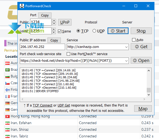The width and height of the screenshot is (159, 139).
Task: Click Bulgaria flag icon in background table
Action: [7, 76]
